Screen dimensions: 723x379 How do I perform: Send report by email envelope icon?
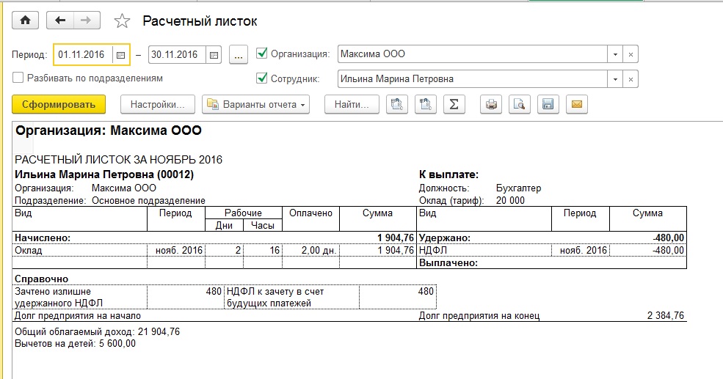click(576, 105)
